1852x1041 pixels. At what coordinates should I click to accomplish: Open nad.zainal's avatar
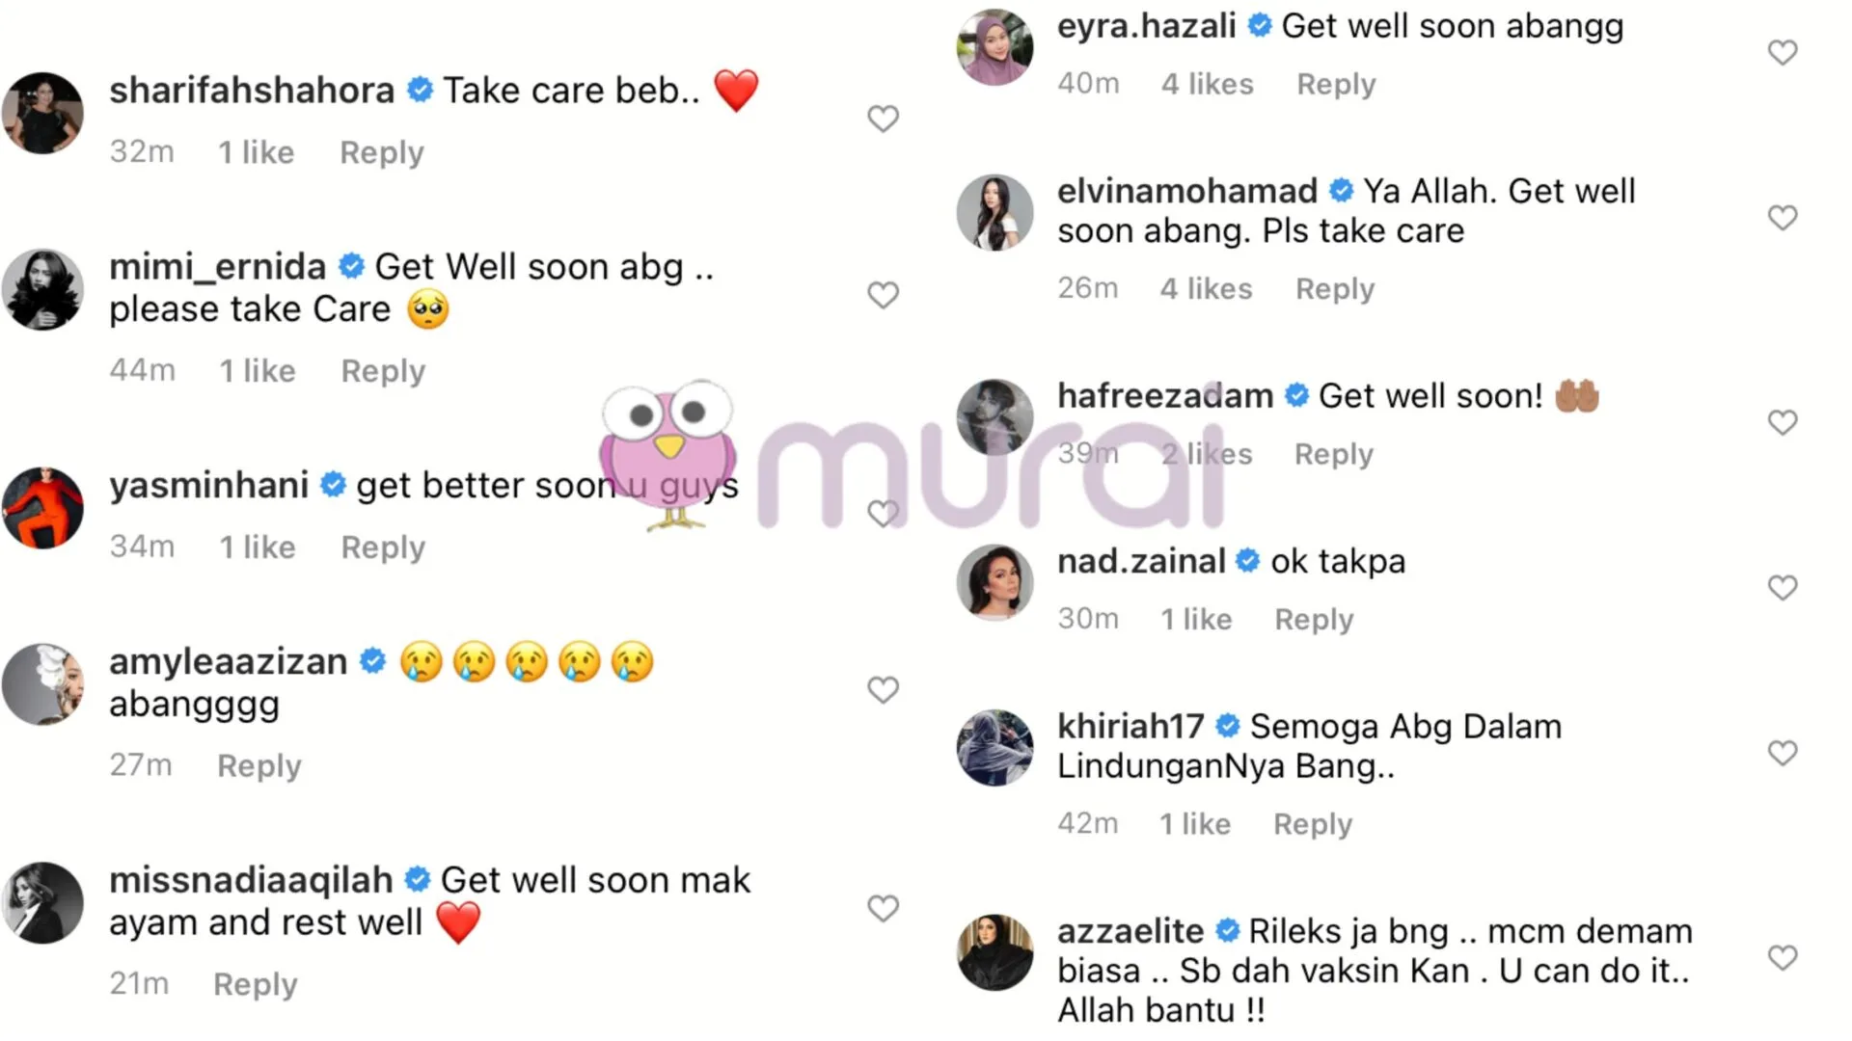point(994,582)
